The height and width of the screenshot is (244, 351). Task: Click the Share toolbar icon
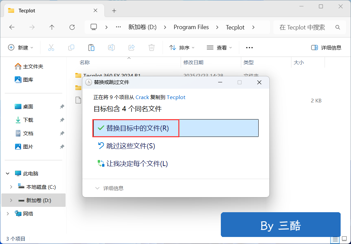(x=131, y=48)
